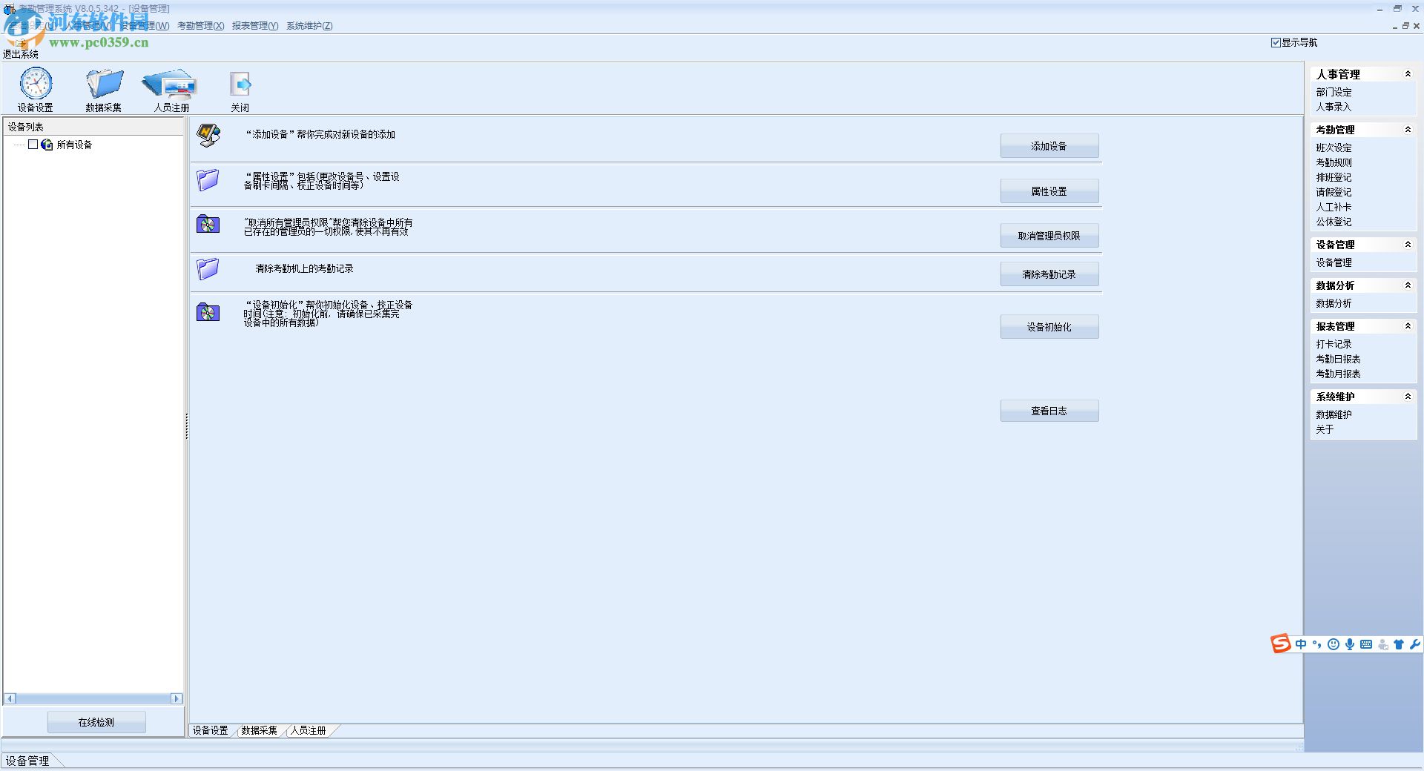Open the 关于 navigation link
The image size is (1424, 771).
(x=1325, y=429)
